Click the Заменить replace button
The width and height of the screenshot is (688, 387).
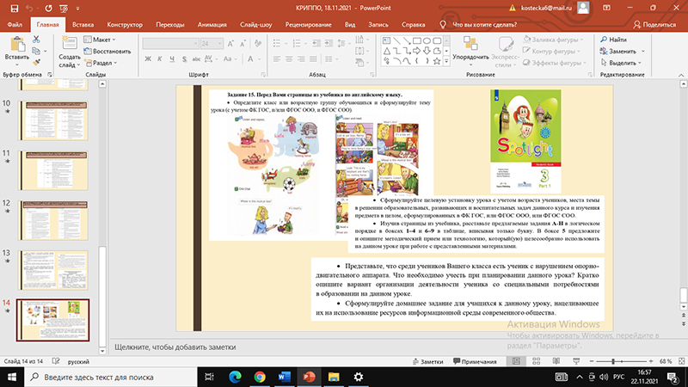(622, 52)
